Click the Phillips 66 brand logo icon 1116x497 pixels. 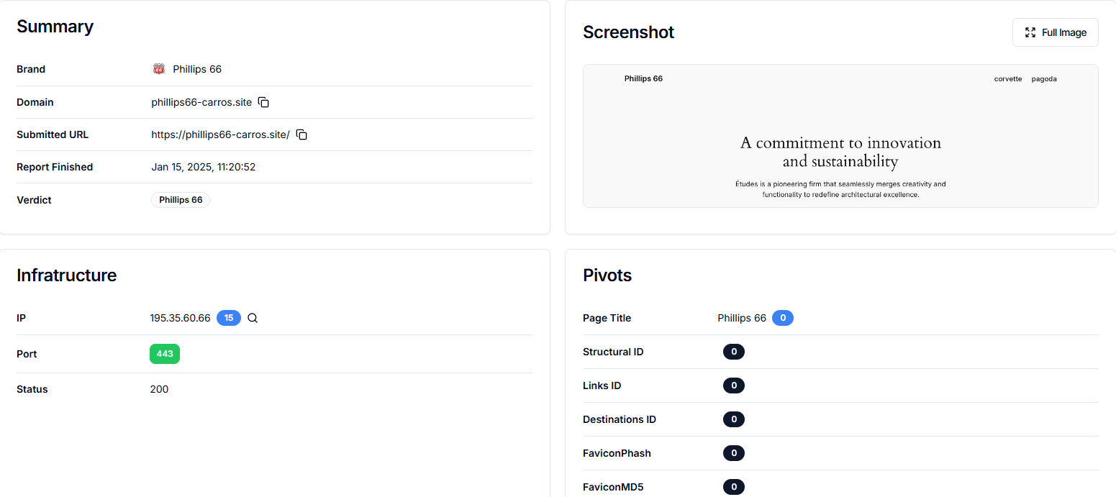159,69
